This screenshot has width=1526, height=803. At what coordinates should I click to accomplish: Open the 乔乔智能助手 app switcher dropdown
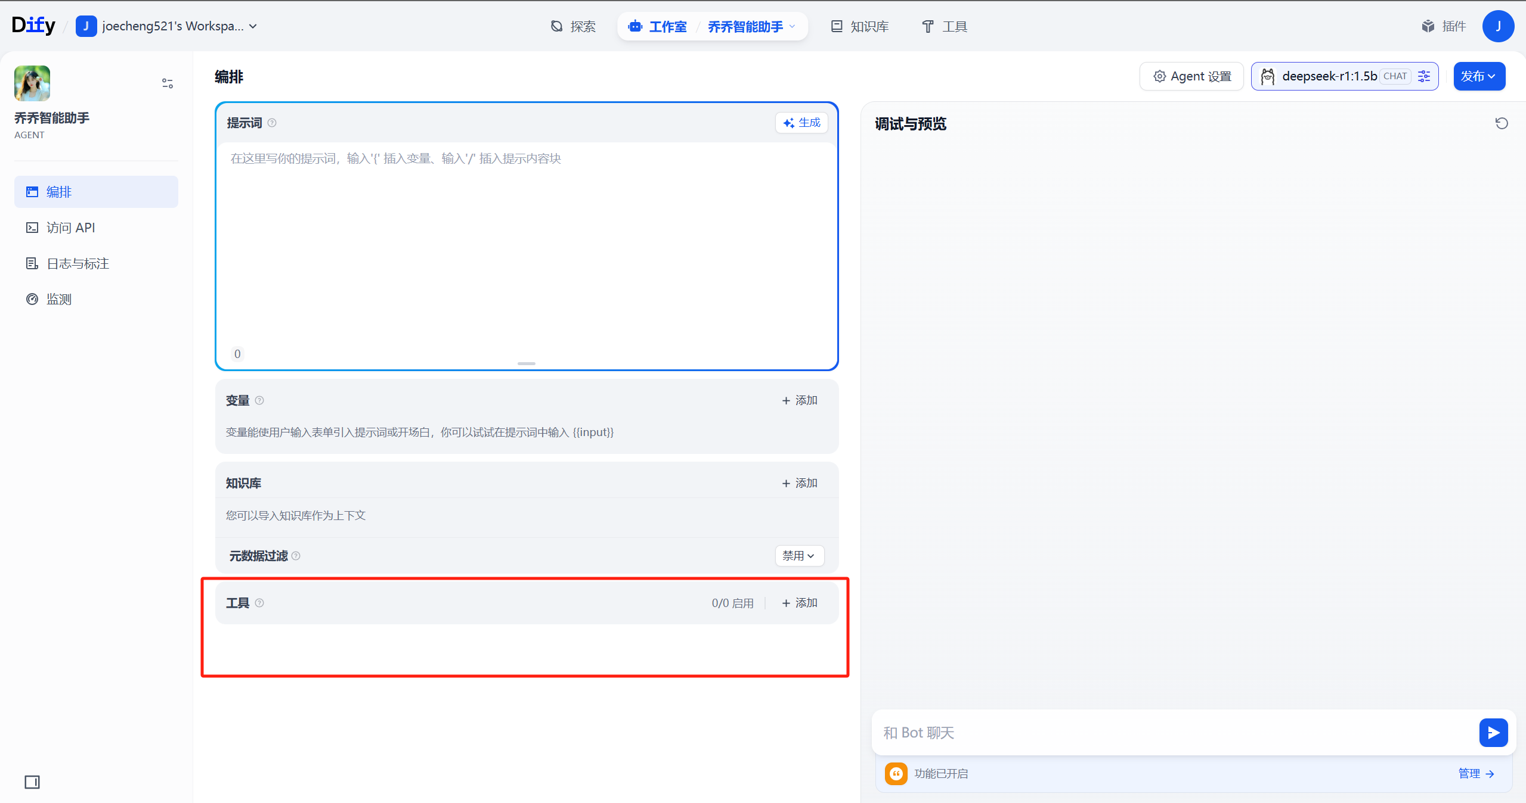click(x=751, y=26)
